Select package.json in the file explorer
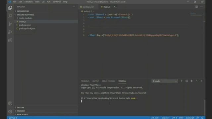Image resolution: width=212 pixels, height=119 pixels. click(x=46, y=25)
